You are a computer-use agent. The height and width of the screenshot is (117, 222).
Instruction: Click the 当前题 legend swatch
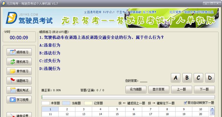click(x=66, y=103)
